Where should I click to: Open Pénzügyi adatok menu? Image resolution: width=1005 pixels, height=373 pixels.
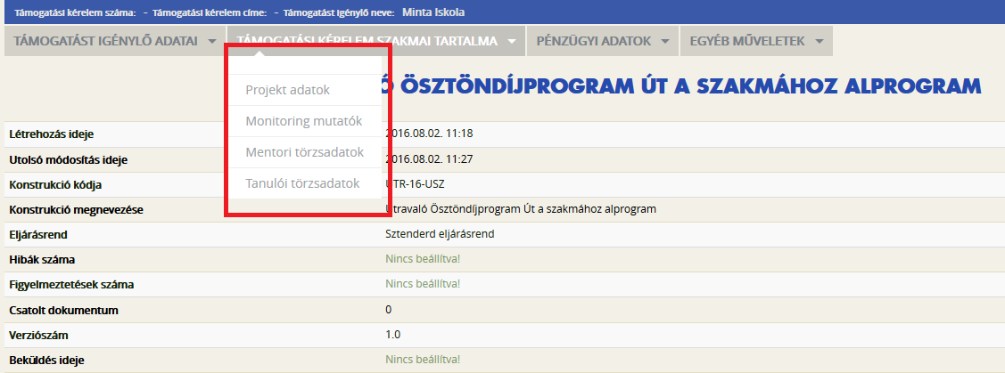(x=603, y=41)
